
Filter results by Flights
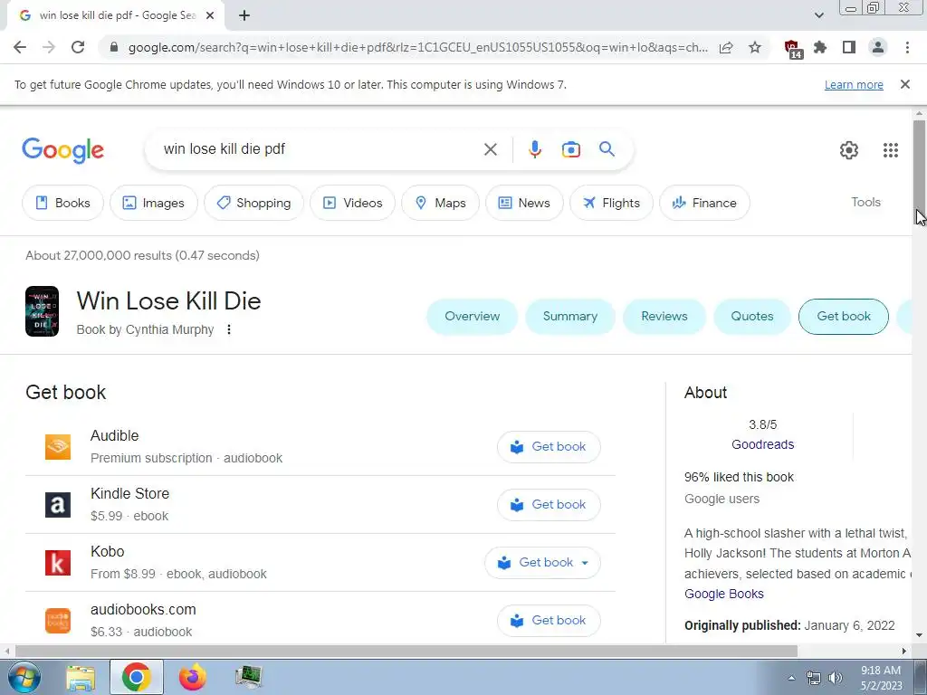pos(611,203)
